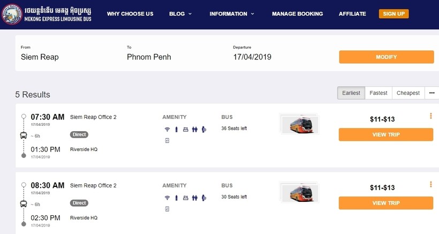Screen dimensions: 439x234
Task: Expand the Blog dropdown menu
Action: tap(180, 14)
